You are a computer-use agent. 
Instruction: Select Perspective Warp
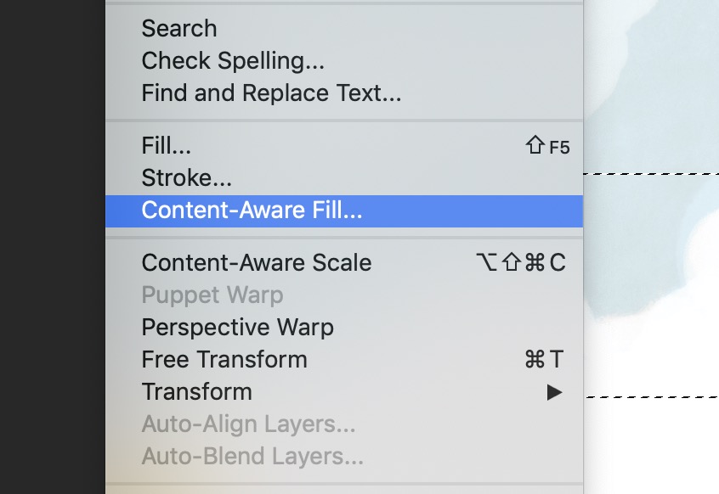click(x=344, y=328)
